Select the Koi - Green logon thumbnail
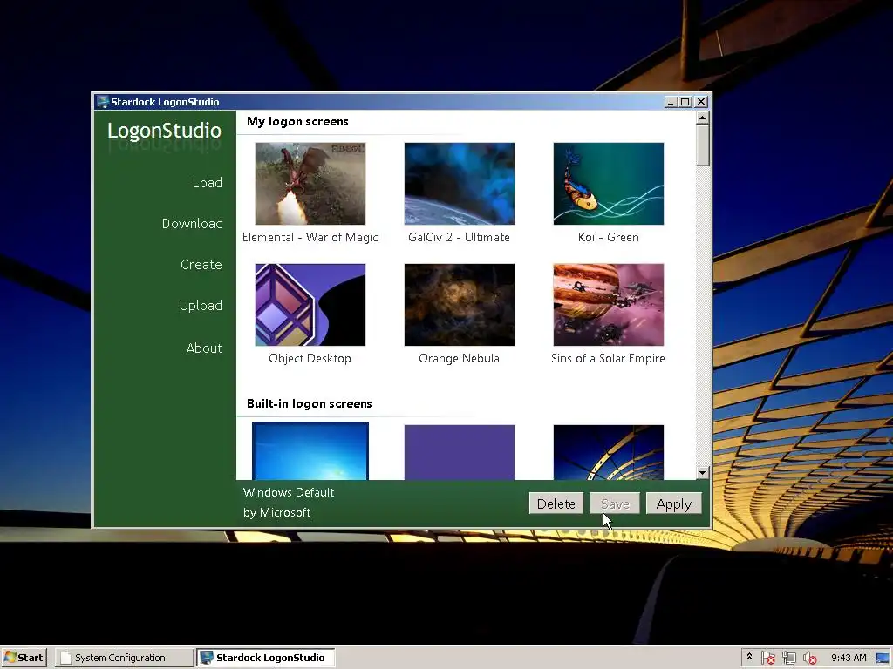Image resolution: width=893 pixels, height=669 pixels. 608,184
